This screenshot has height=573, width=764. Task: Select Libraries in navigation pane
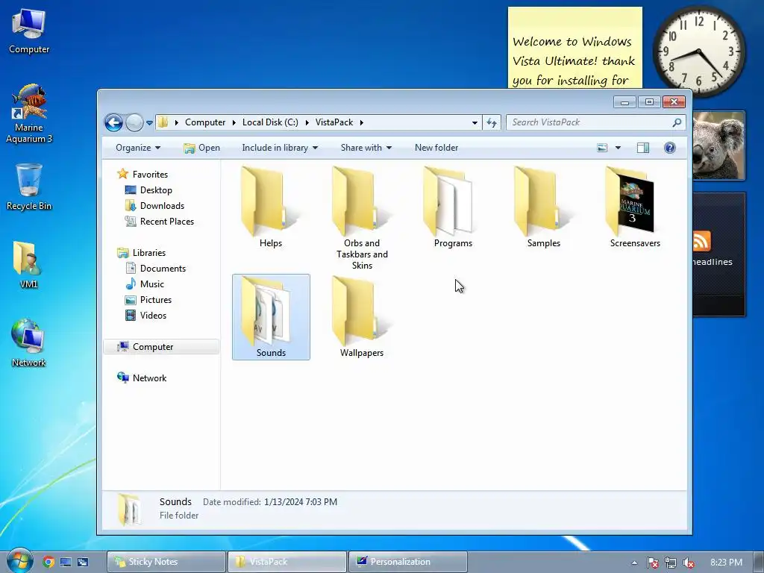pyautogui.click(x=142, y=252)
